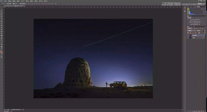Toggle lock position in Layers panel

(194, 33)
